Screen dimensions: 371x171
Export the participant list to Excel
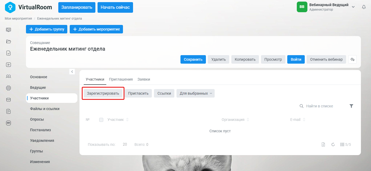(x=323, y=144)
